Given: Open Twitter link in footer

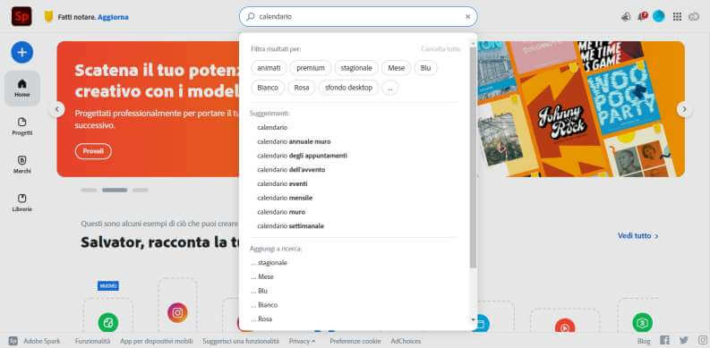Looking at the screenshot, I should 684,340.
